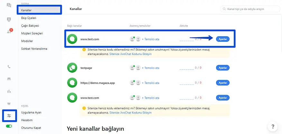Click the Bağlı kanallar column header
The image size is (282, 134).
[75, 26]
